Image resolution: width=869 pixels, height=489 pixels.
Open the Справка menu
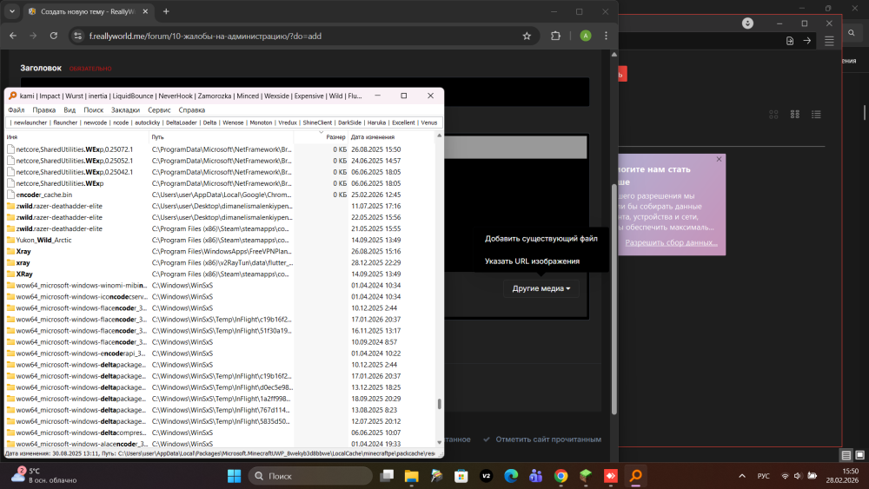tap(192, 110)
